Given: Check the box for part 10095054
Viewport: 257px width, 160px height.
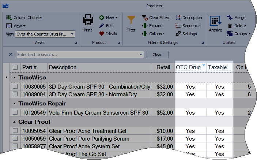Looking at the screenshot, I should coord(15,130).
